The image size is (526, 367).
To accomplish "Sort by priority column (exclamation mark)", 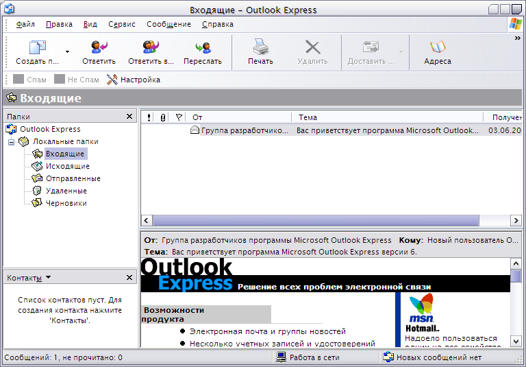I will pos(149,117).
